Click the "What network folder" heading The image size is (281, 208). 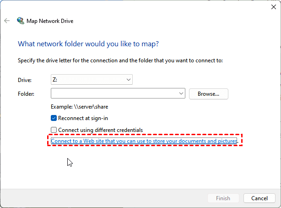pos(88,44)
